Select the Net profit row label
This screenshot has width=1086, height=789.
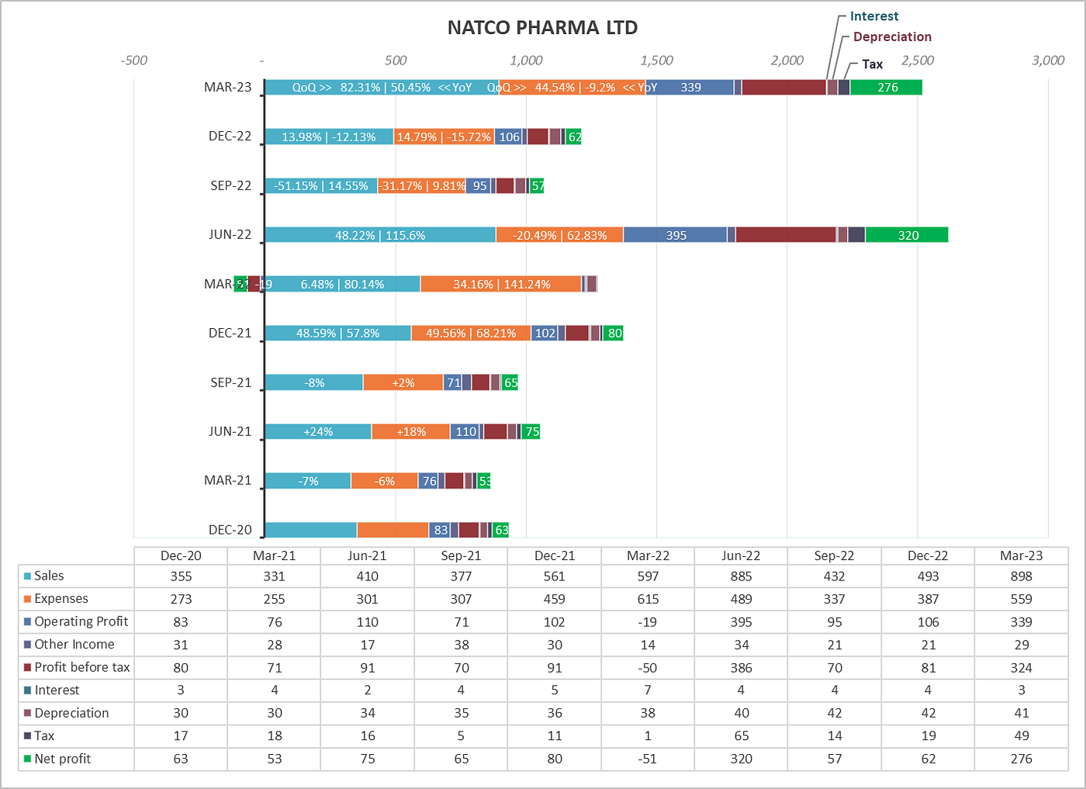(63, 759)
